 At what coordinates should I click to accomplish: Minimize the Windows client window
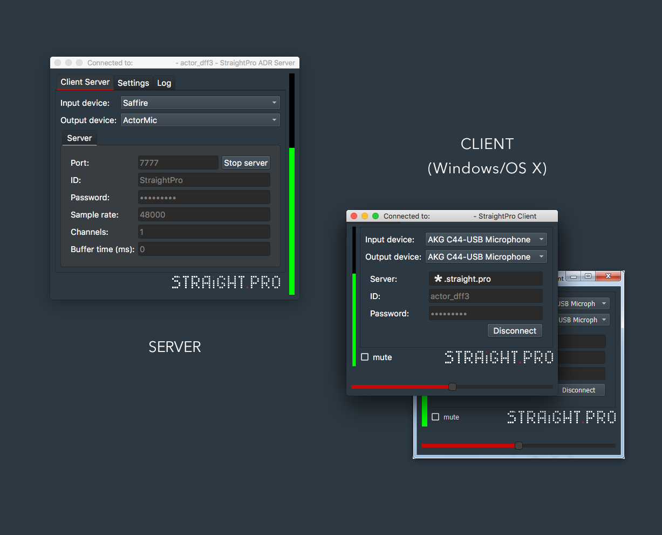574,276
